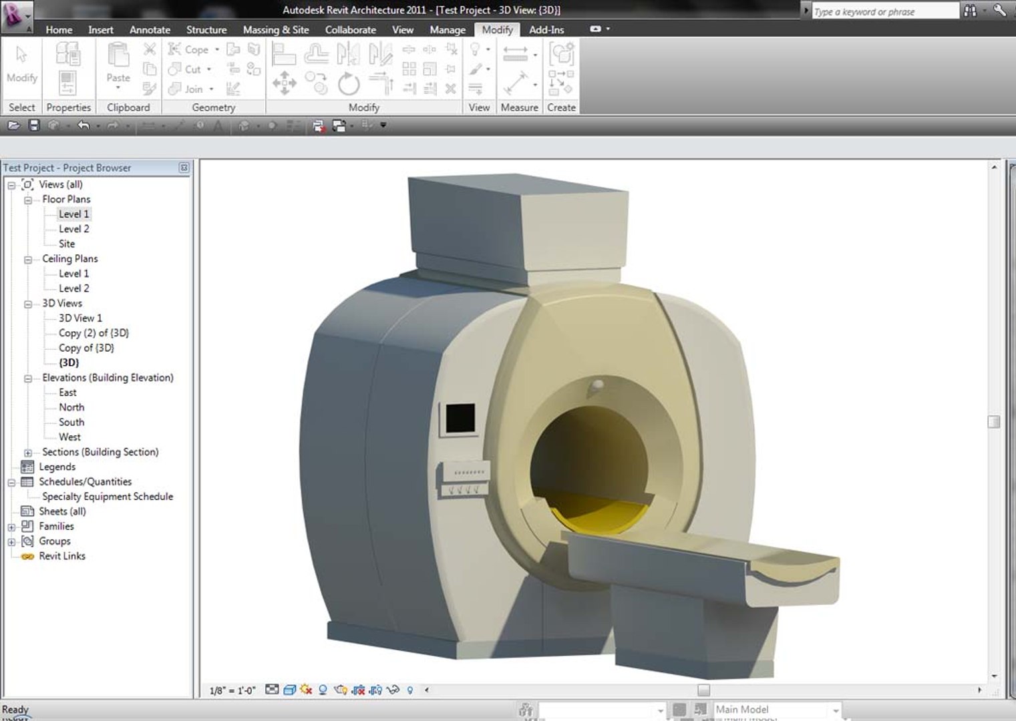Click the Create Group icon
1016x721 pixels.
pyautogui.click(x=561, y=53)
